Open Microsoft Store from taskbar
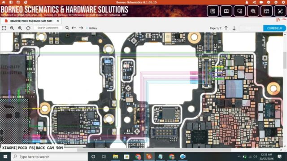287x161 pixels. (126, 157)
